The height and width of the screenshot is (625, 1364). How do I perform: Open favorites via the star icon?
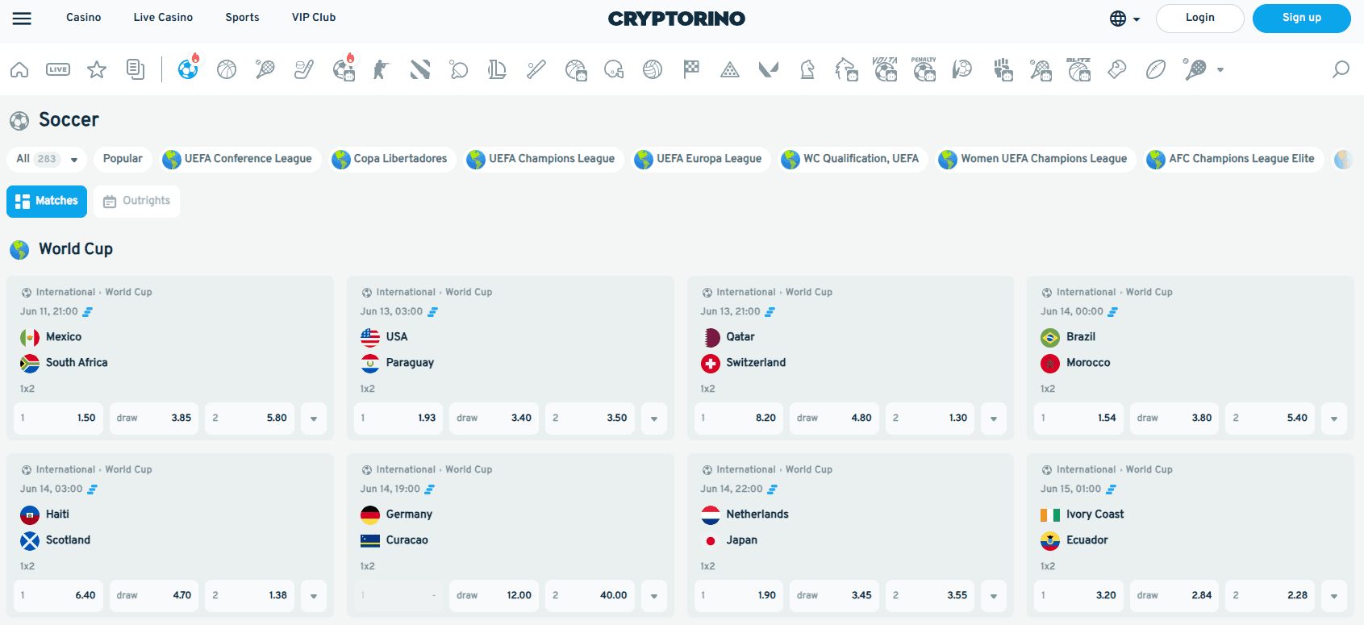coord(97,69)
